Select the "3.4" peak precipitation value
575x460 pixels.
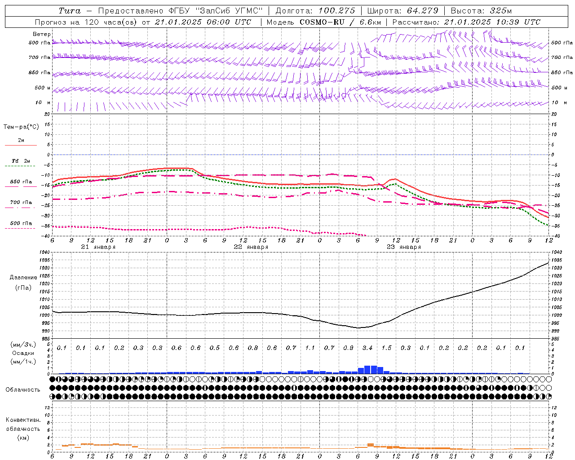click(367, 348)
